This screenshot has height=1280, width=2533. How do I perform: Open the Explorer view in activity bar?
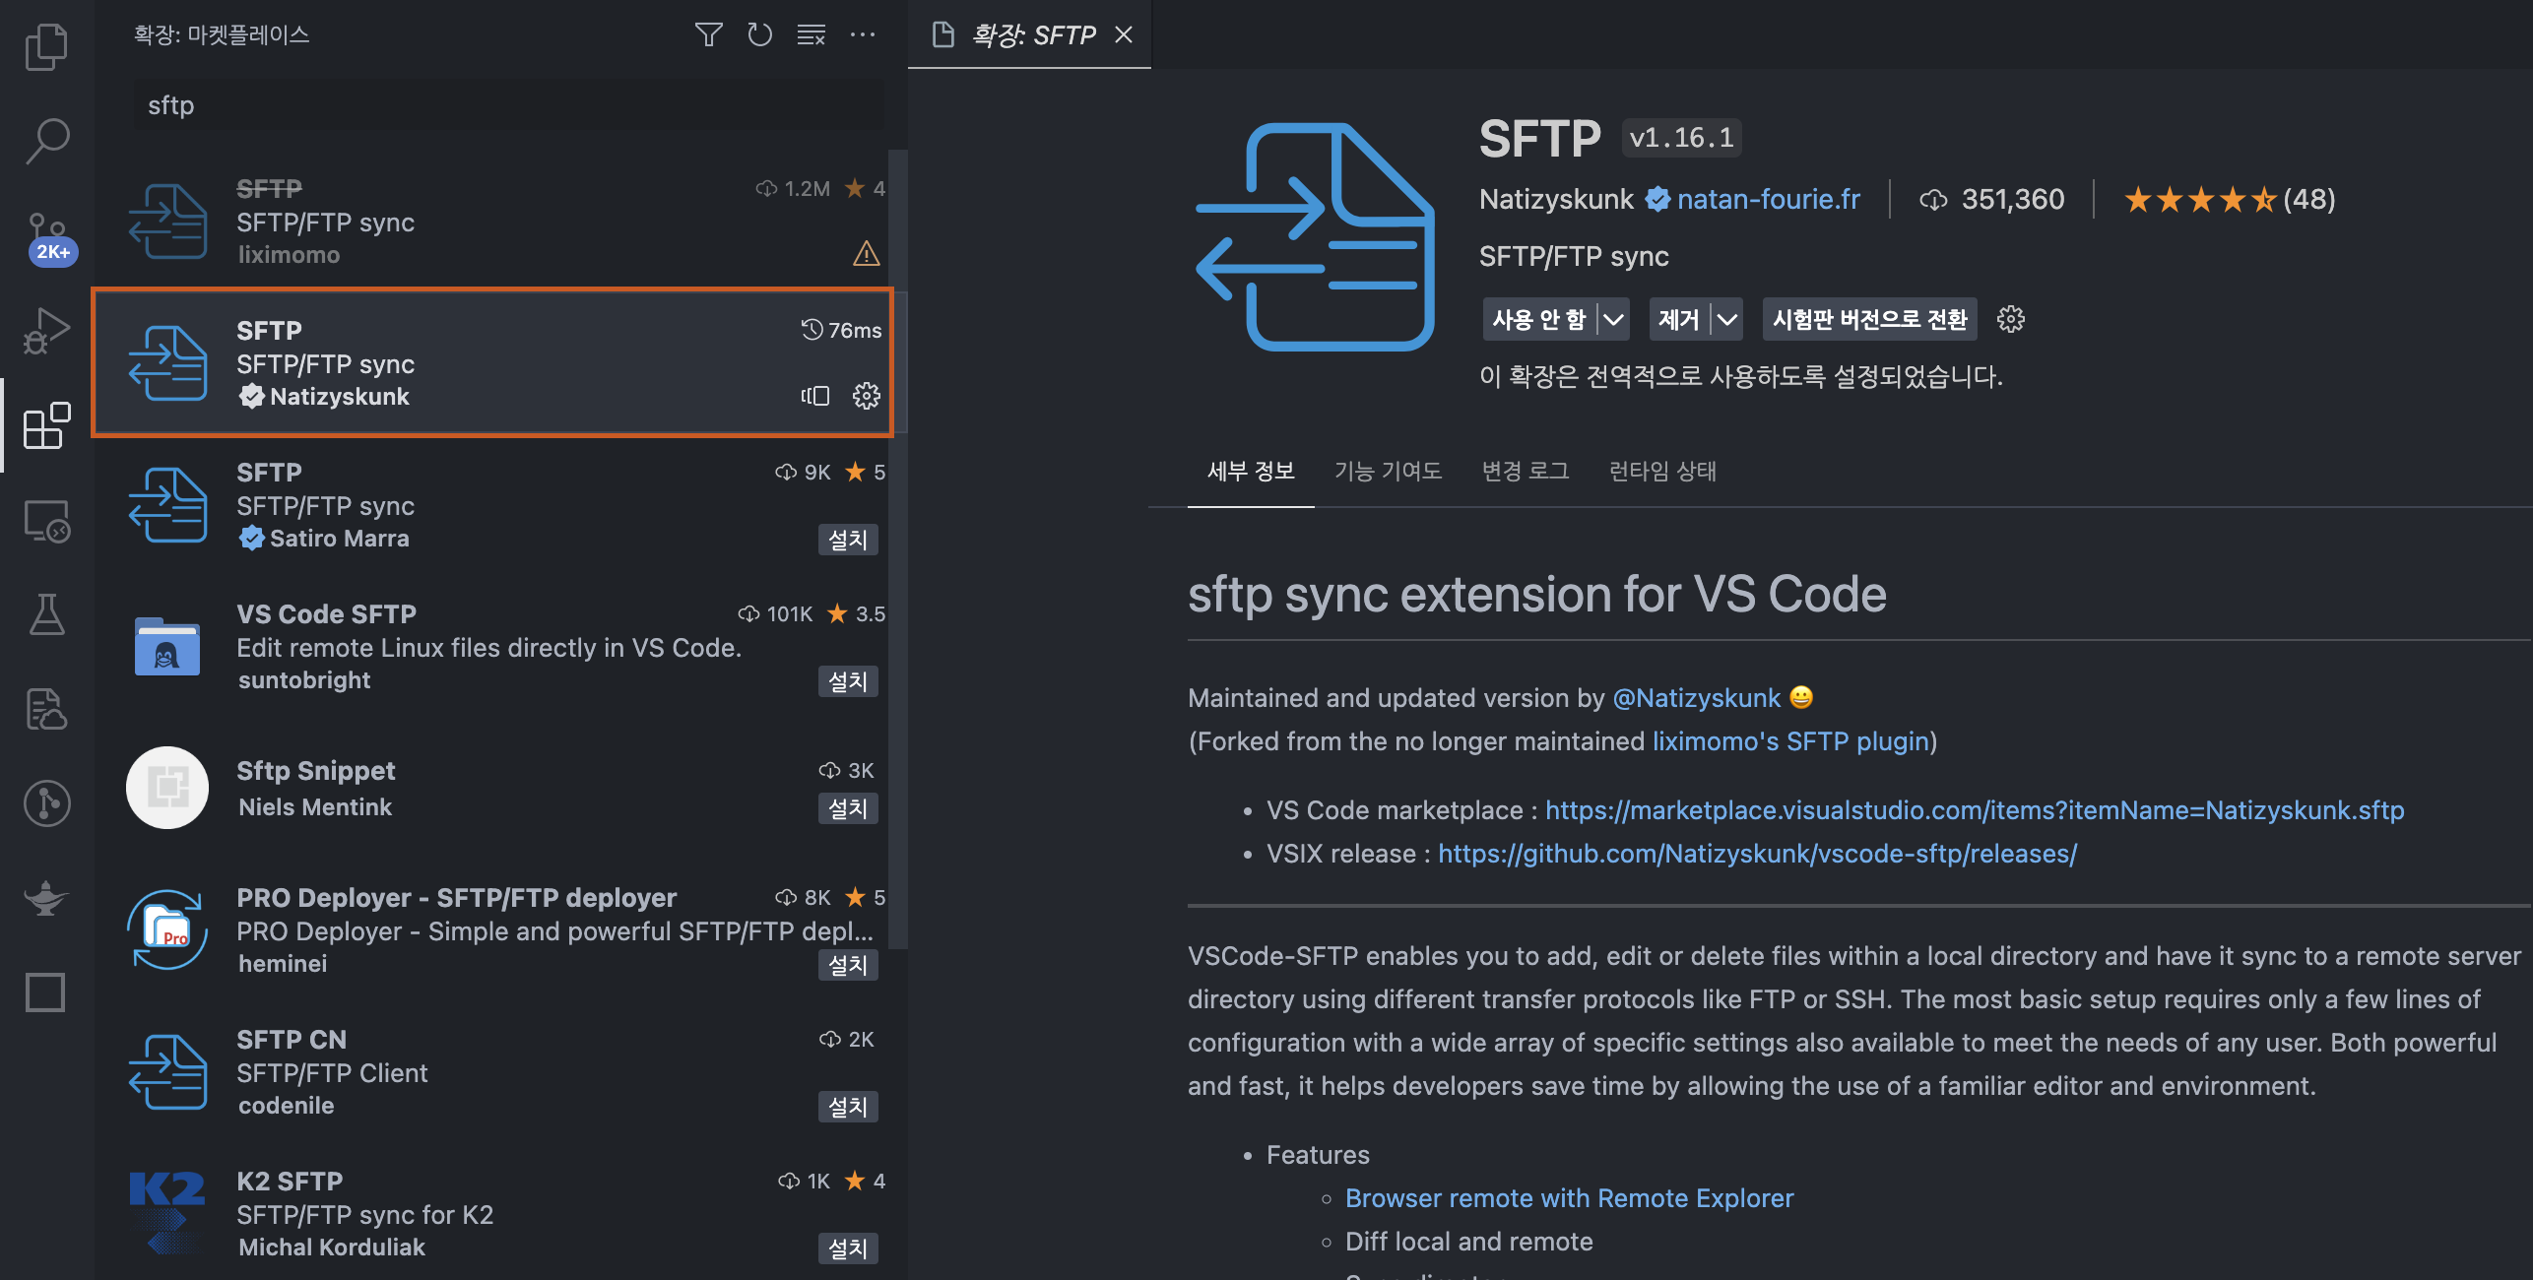[x=46, y=46]
